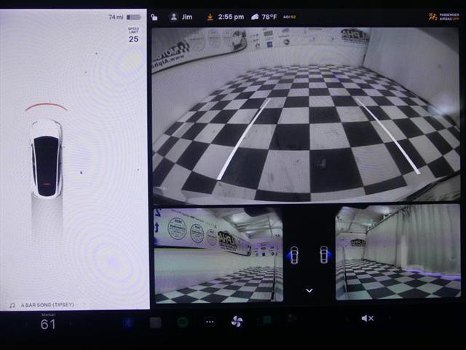
Task: Open the fan climate control icon
Action: pos(237,322)
